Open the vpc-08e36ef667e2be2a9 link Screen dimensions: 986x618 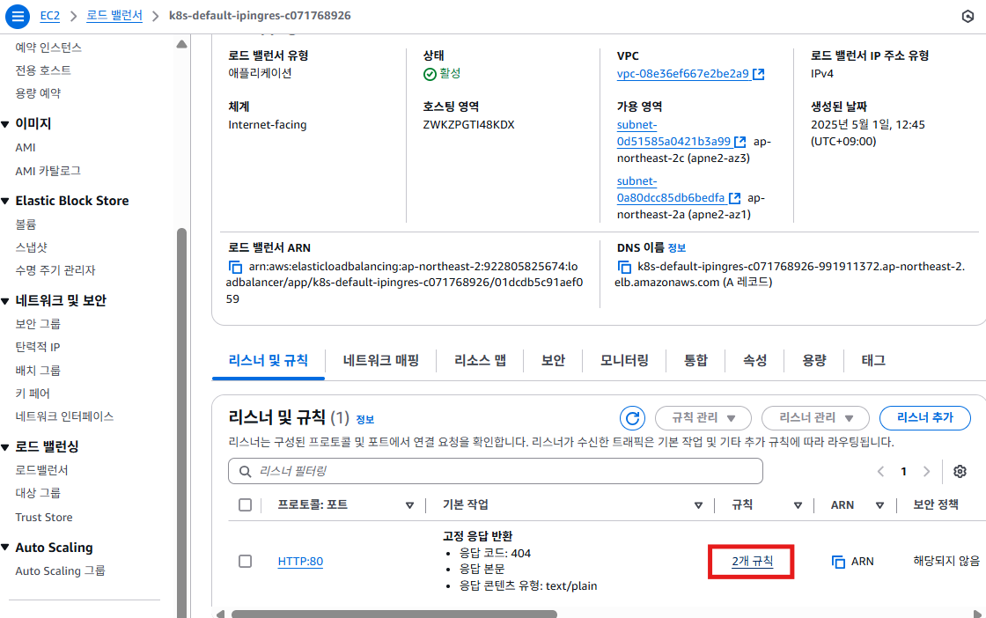(683, 74)
